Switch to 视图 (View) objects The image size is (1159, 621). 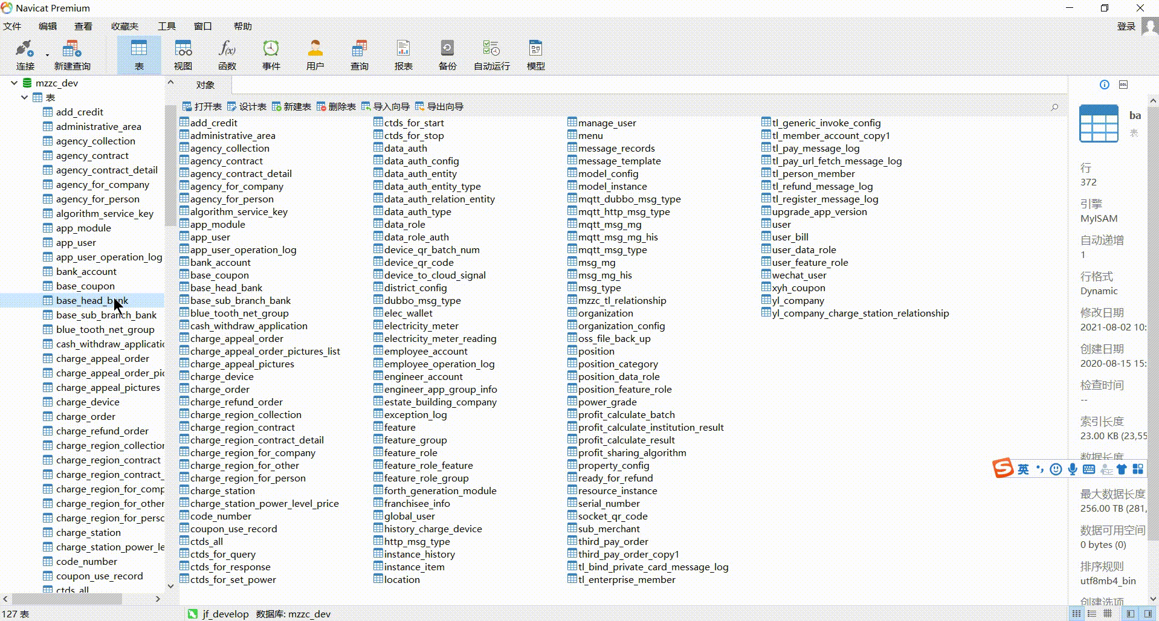[x=183, y=54]
